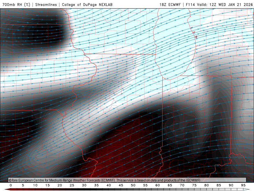Click the "20" legend value
This screenshot has width=254, height=191.
point(60,185)
